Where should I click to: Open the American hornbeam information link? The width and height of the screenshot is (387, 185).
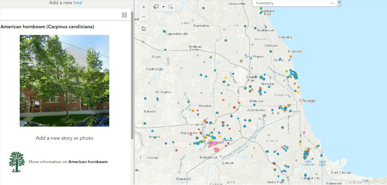click(88, 162)
